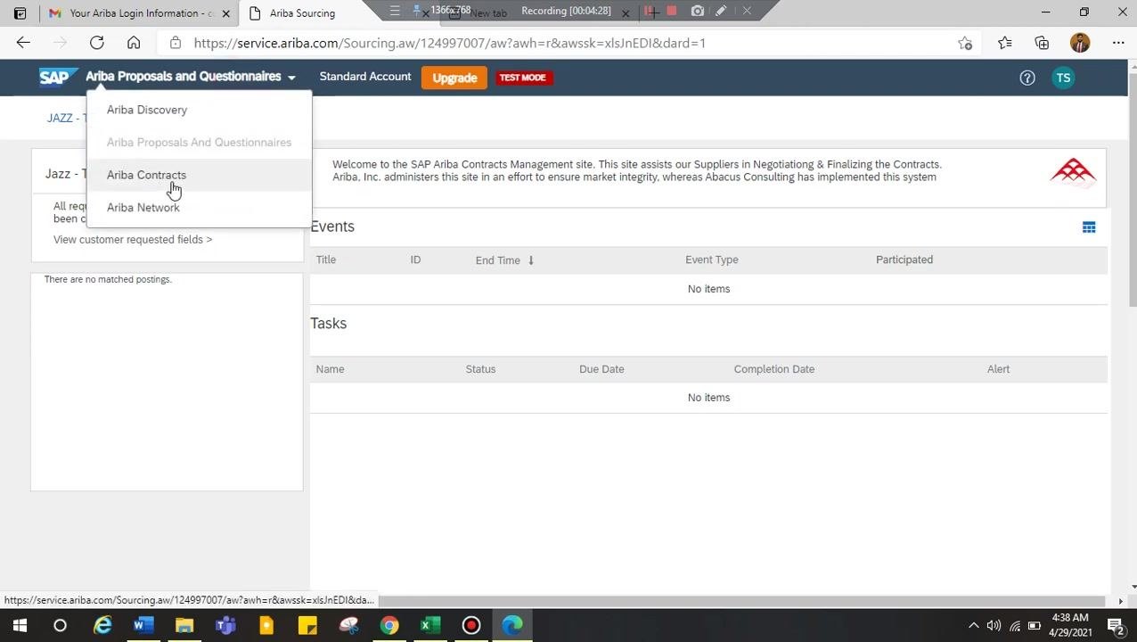This screenshot has height=642, width=1137.
Task: Open the tab actions menu icon
Action: click(20, 13)
